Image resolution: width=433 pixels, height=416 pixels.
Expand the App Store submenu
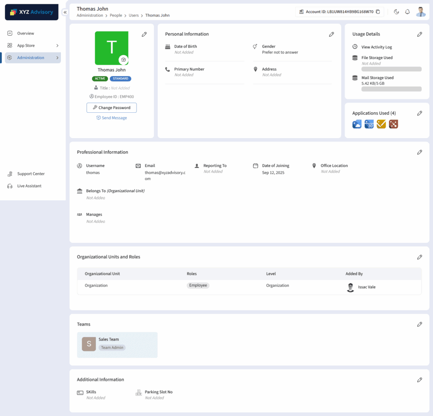(x=57, y=46)
